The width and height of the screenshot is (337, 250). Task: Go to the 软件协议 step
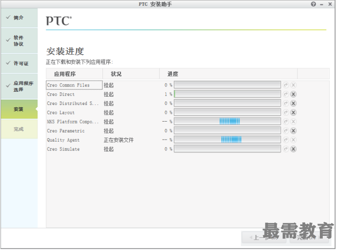[19, 41]
